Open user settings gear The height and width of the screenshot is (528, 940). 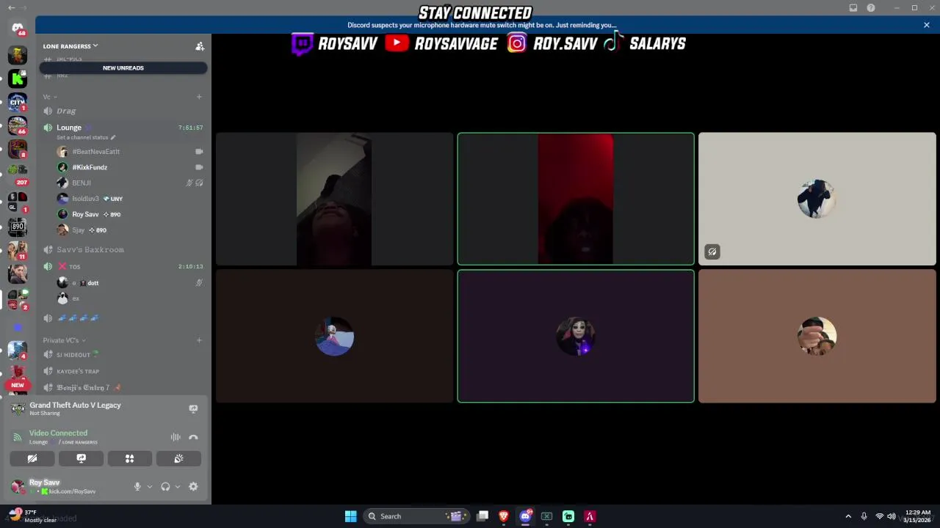[x=193, y=486]
